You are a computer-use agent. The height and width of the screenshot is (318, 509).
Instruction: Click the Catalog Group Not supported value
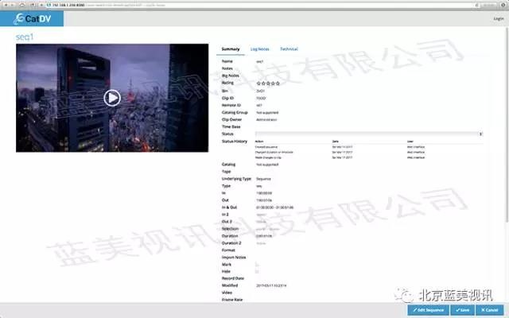[267, 113]
